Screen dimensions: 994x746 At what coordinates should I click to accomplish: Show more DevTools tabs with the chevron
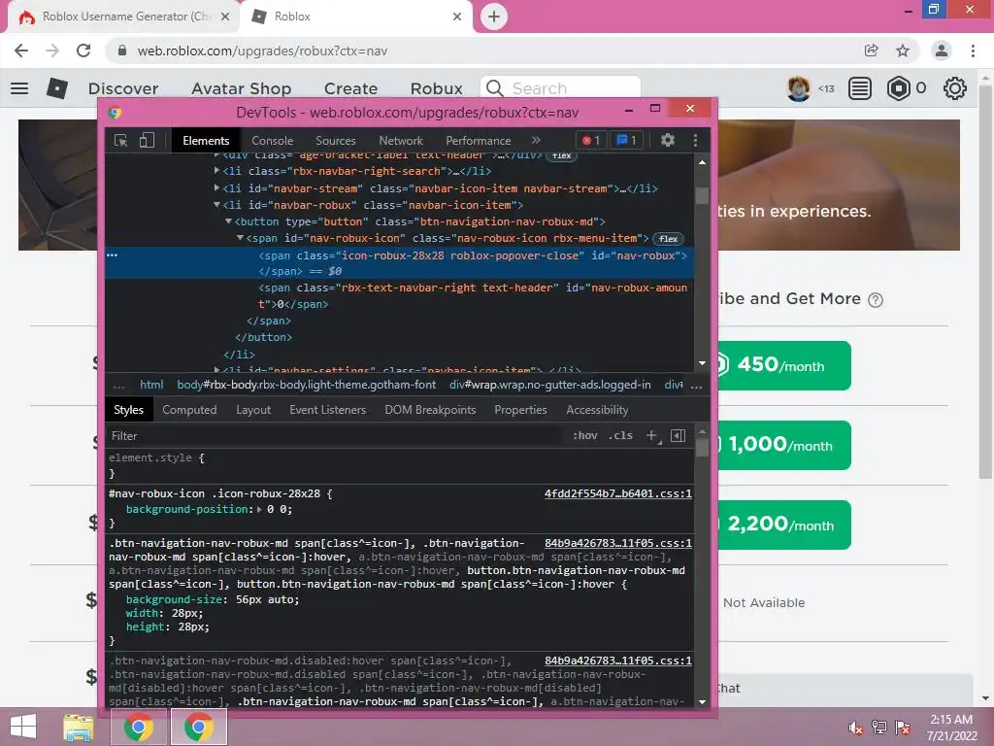click(536, 140)
